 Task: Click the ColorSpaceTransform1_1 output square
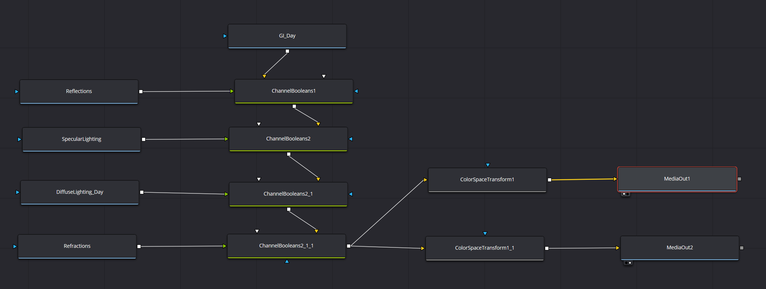click(547, 248)
